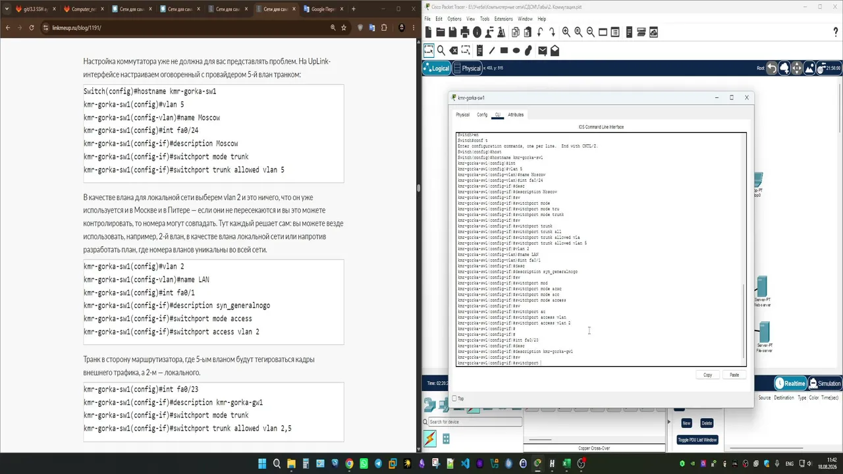Screen dimensions: 843x474
Task: Click inside the IOS CLI terminal area
Action: tap(601, 250)
